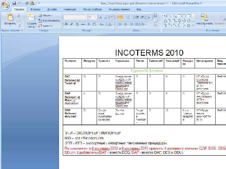Switch to the Дизайн tab
The image size is (226, 169).
[52, 9]
